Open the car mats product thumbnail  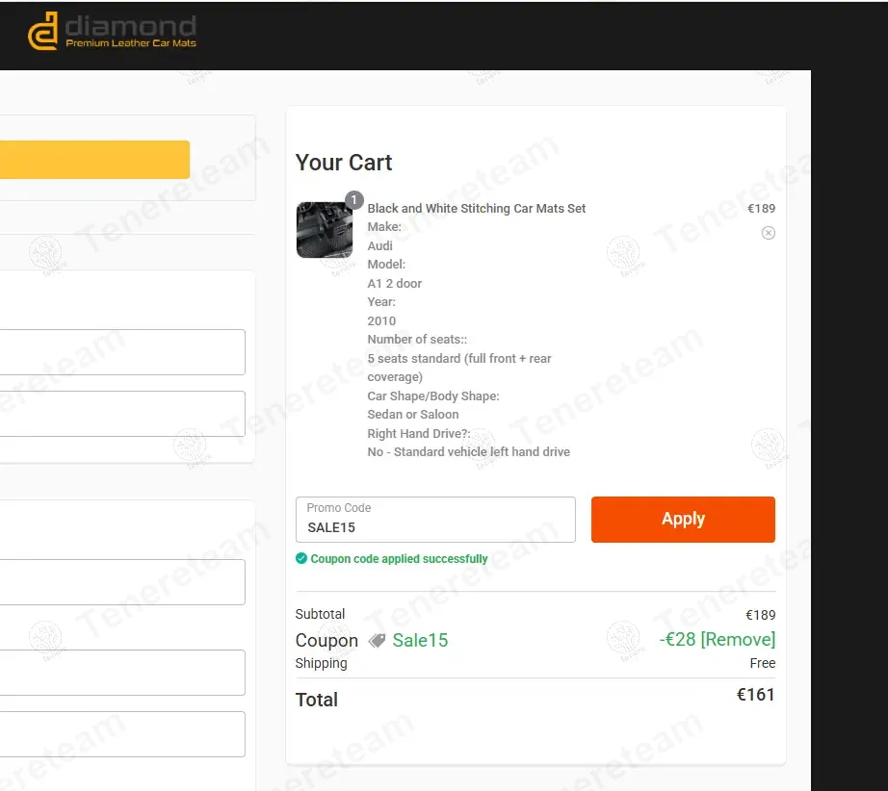tap(324, 230)
